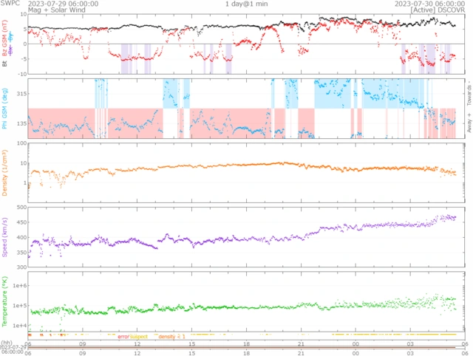Click inside the purple solar wind speed plot
Image resolution: width=473 pixels, height=356 pixels.
246,237
